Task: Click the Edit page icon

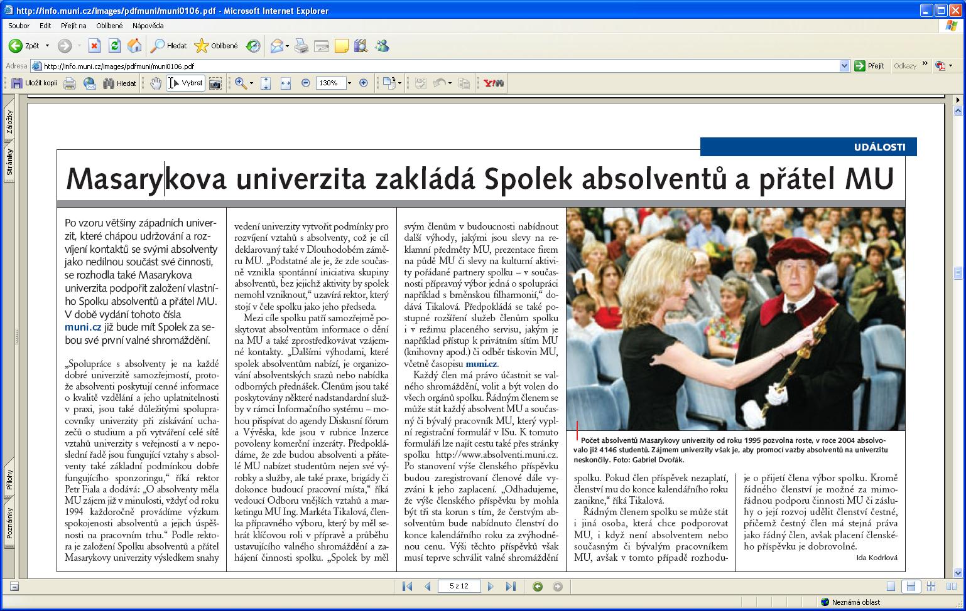Action: tap(322, 46)
